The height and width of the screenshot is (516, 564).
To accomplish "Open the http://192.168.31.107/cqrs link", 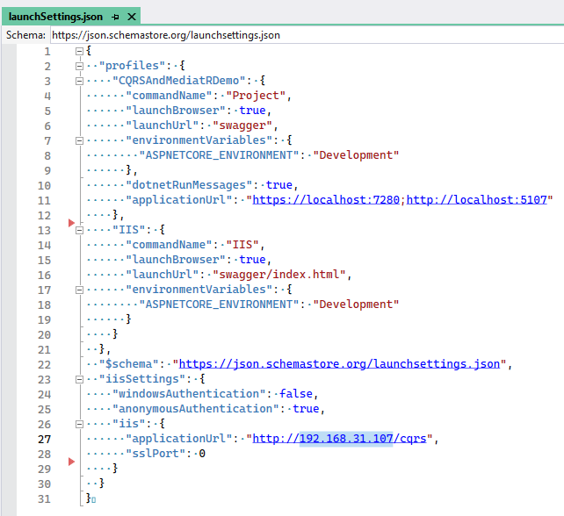I will pyautogui.click(x=339, y=439).
